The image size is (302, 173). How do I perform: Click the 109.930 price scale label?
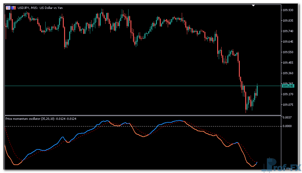pos(288,10)
